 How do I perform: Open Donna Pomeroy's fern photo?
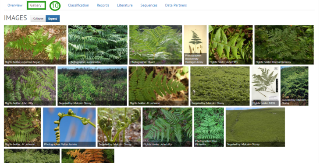284,45
